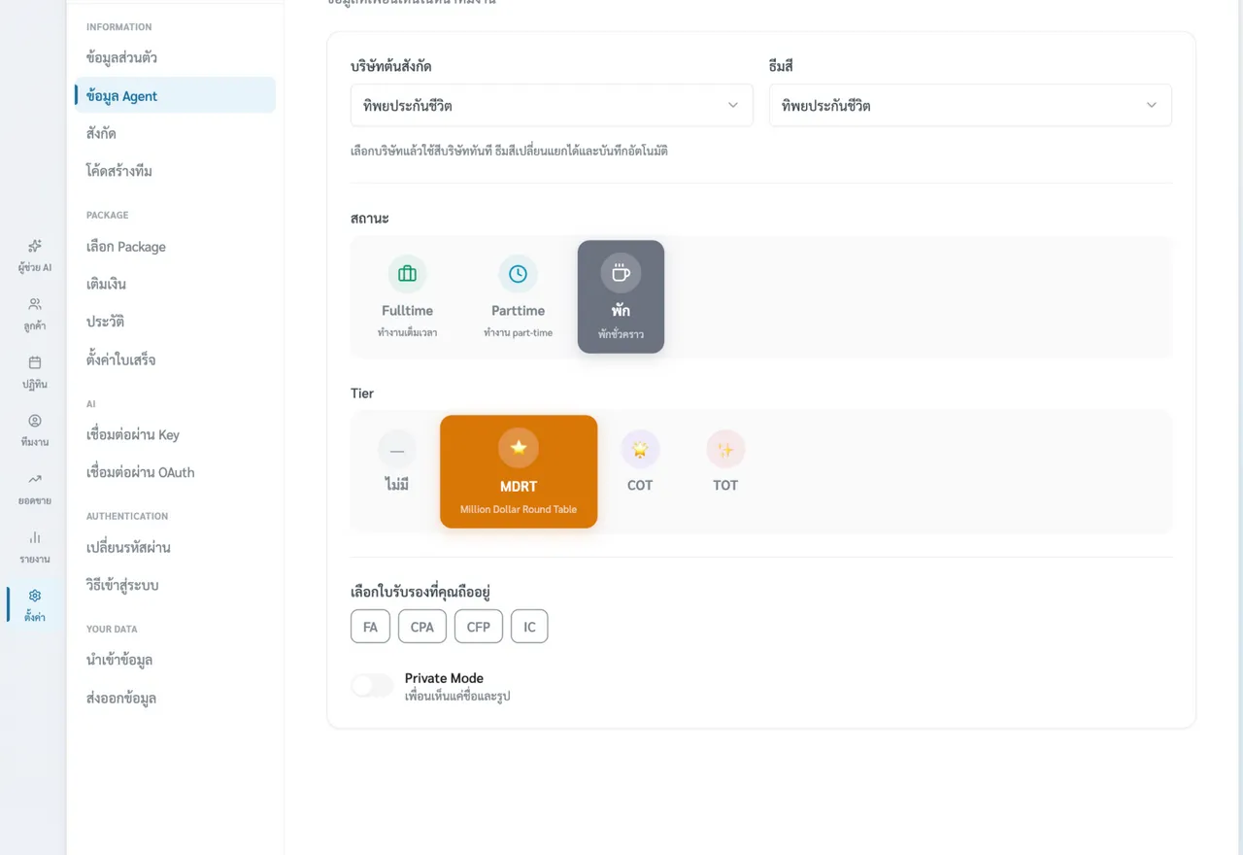
Task: Select the MDRT tier card
Action: pos(519,472)
